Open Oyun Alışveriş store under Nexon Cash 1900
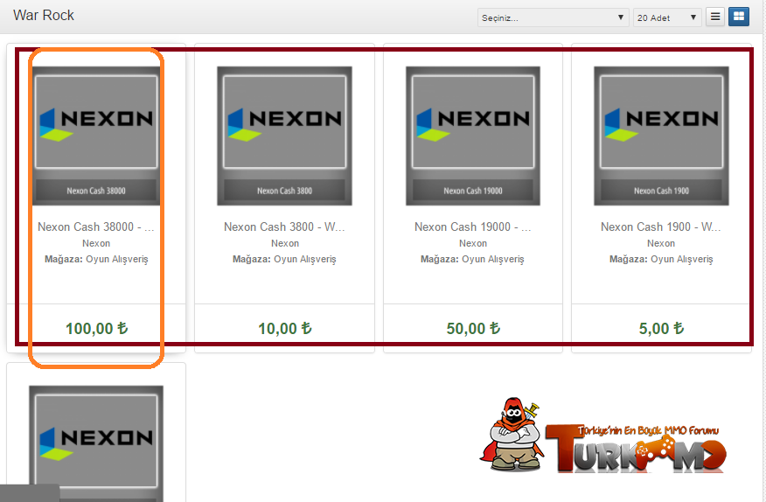Image resolution: width=766 pixels, height=502 pixels. click(x=681, y=259)
